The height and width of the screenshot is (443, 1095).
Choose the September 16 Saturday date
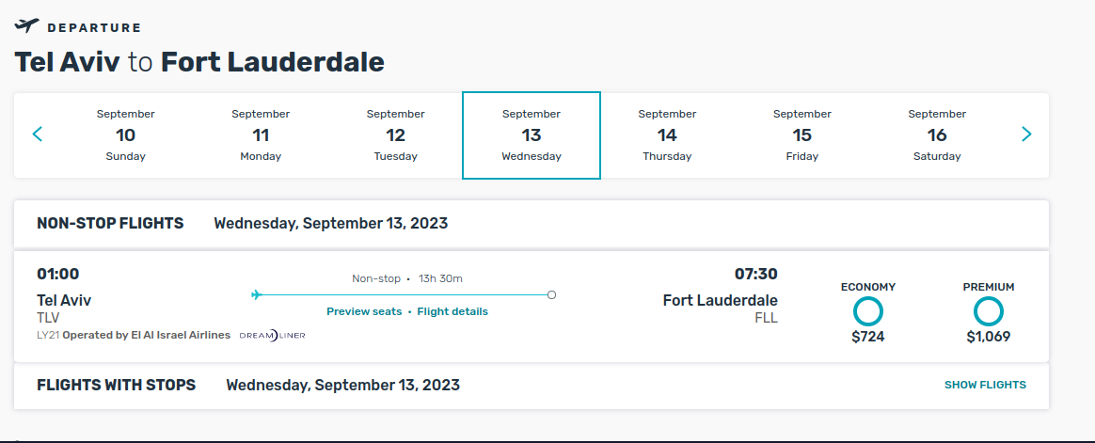click(937, 134)
